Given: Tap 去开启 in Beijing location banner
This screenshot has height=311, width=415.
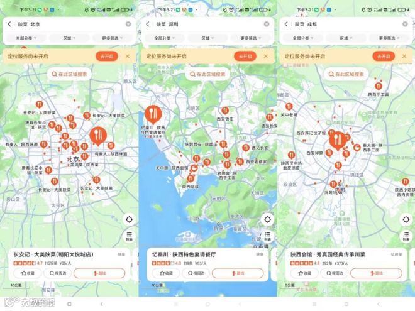Looking at the screenshot, I should point(107,57).
